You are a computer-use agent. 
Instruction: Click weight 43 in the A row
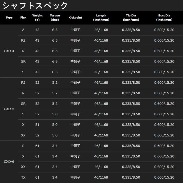pos(37,30)
